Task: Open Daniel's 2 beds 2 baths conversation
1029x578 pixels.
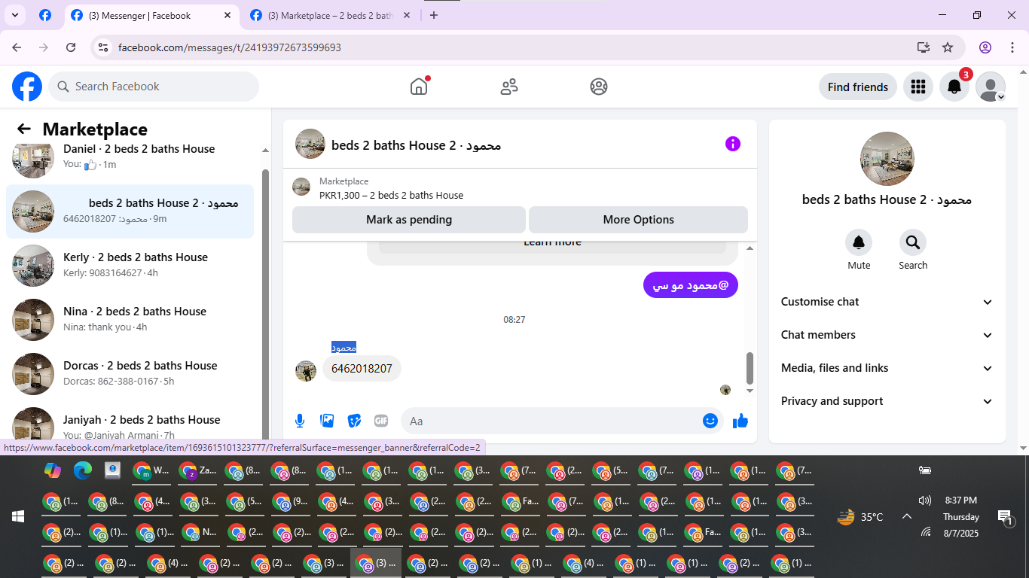Action: (130, 157)
